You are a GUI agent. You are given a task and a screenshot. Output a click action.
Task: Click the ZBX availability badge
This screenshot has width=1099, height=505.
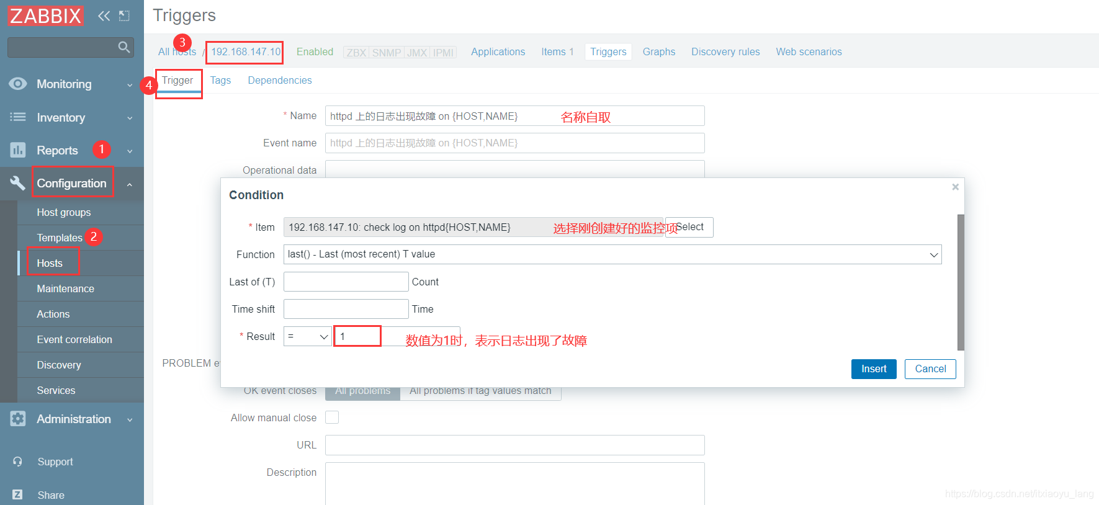[x=356, y=53]
